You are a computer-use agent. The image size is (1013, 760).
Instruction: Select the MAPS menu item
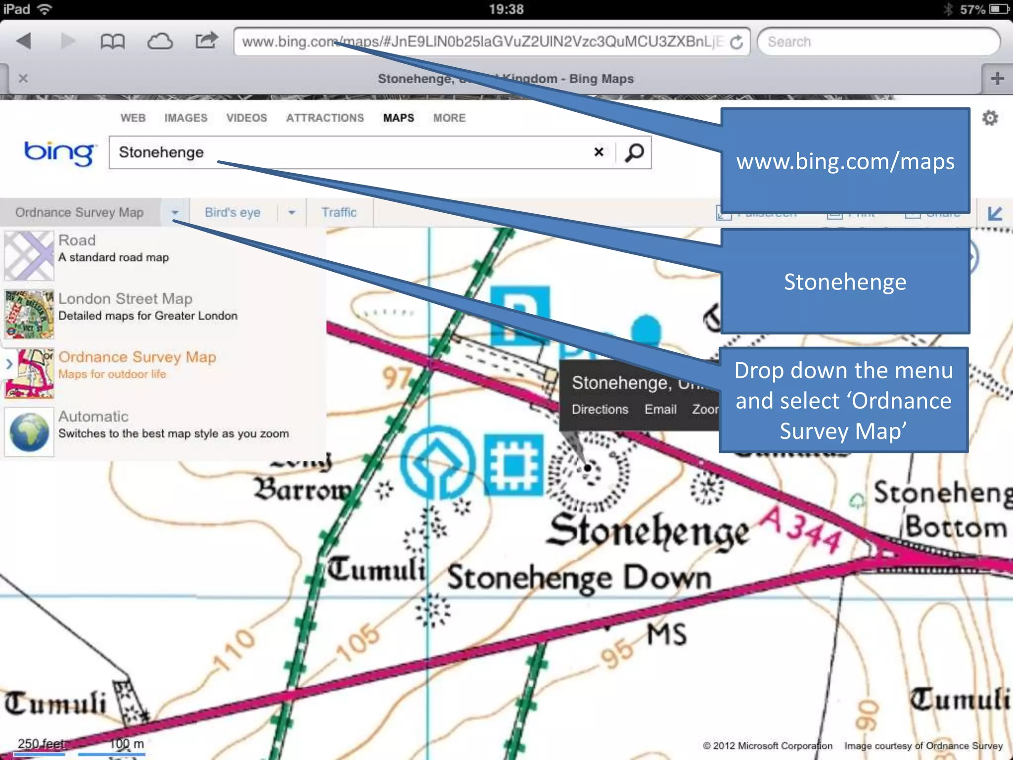[399, 118]
